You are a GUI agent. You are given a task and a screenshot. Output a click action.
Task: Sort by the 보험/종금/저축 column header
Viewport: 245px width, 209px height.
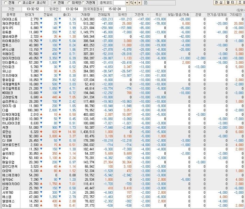tap(178, 15)
